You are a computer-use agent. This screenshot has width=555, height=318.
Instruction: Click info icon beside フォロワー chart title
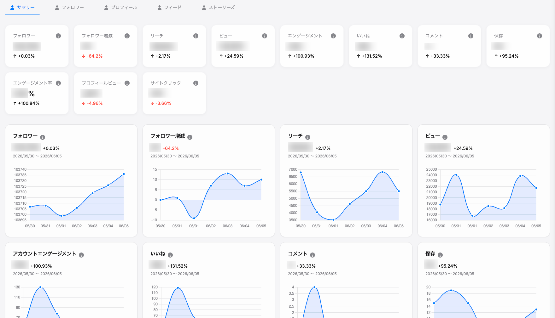point(43,137)
